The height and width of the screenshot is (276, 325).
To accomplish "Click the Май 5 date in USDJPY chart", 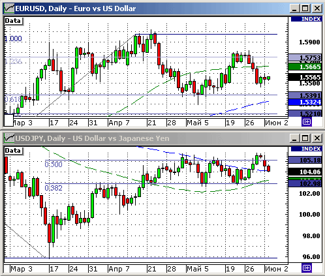I will pos(198,269).
